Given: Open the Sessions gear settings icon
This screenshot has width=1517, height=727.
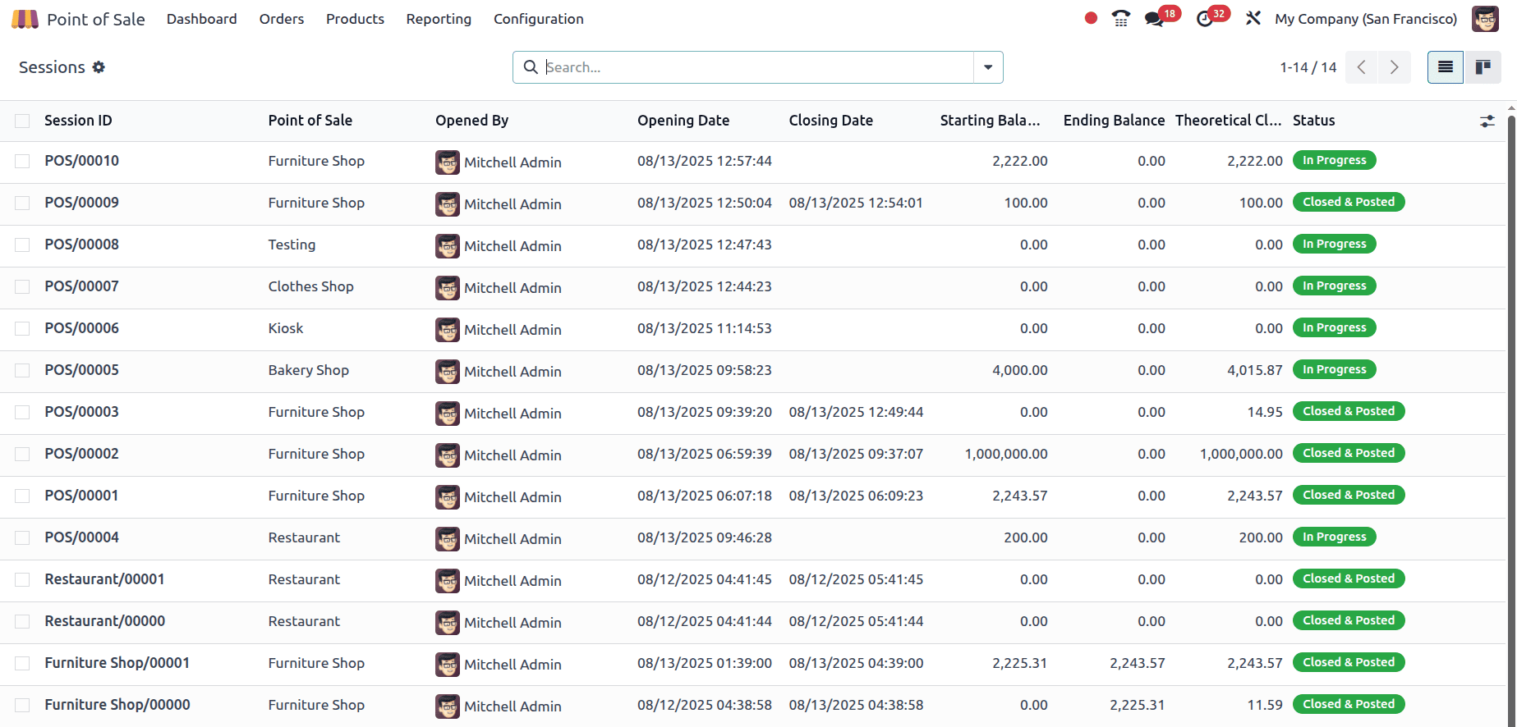Looking at the screenshot, I should pos(99,67).
